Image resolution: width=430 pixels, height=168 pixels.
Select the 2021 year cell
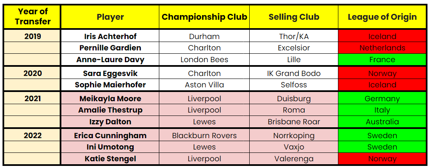point(32,99)
